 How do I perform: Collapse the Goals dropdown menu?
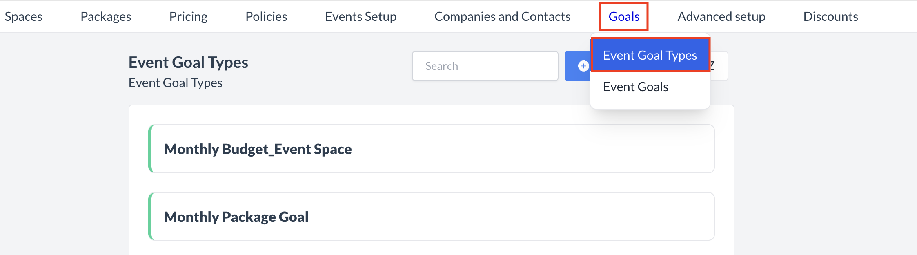pyautogui.click(x=623, y=16)
